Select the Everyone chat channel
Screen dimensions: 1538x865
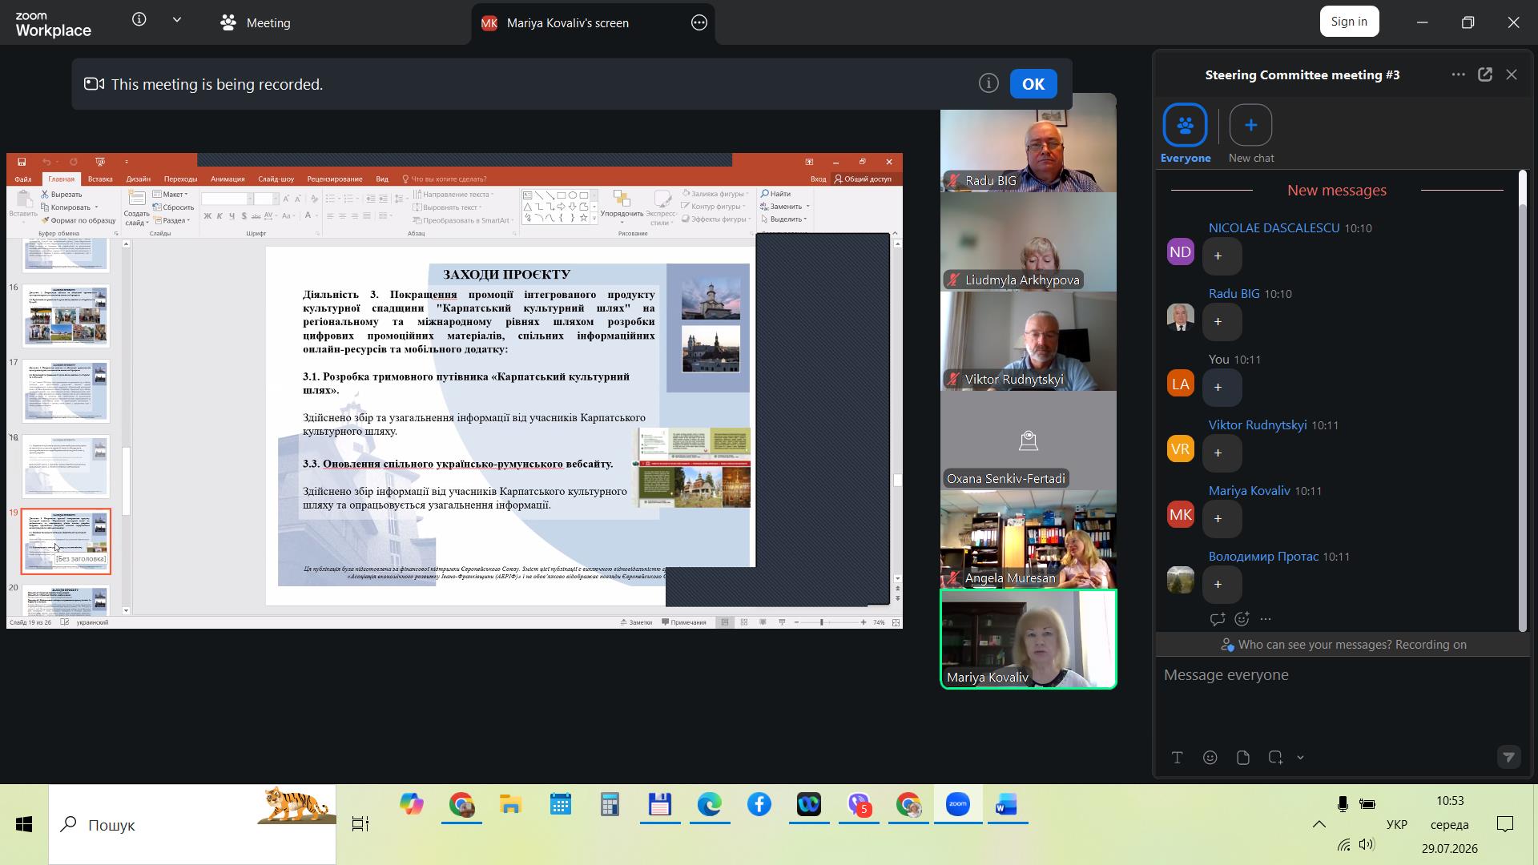click(1186, 134)
